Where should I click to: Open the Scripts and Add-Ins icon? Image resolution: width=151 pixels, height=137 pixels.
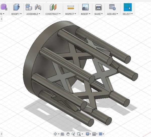[112, 7]
